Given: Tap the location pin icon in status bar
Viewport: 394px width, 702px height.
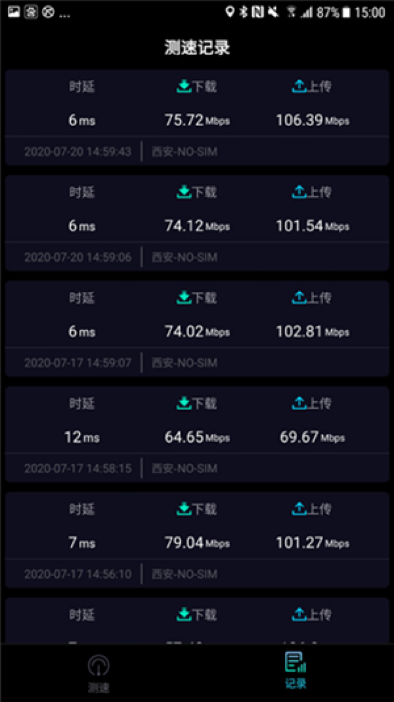Looking at the screenshot, I should (229, 12).
